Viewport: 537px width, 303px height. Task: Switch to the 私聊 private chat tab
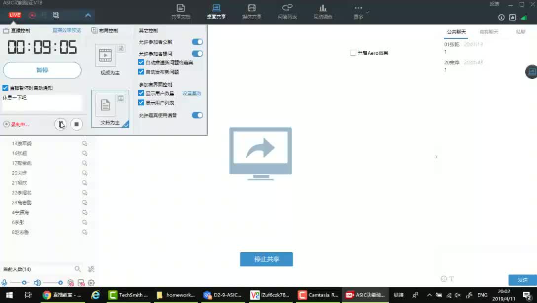pos(521,32)
